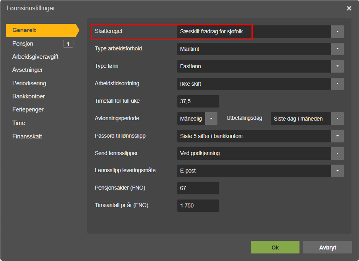Cancel with the Avbryt button
This screenshot has width=359, height=261.
pyautogui.click(x=328, y=247)
